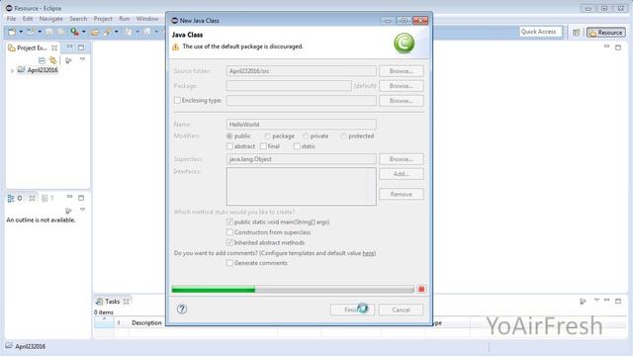
Task: Open the New wizard dropdown arrow
Action: tap(21, 32)
